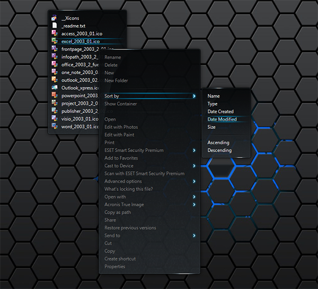
Task: Click the visio_2003_01.ico file icon
Action: click(x=55, y=119)
